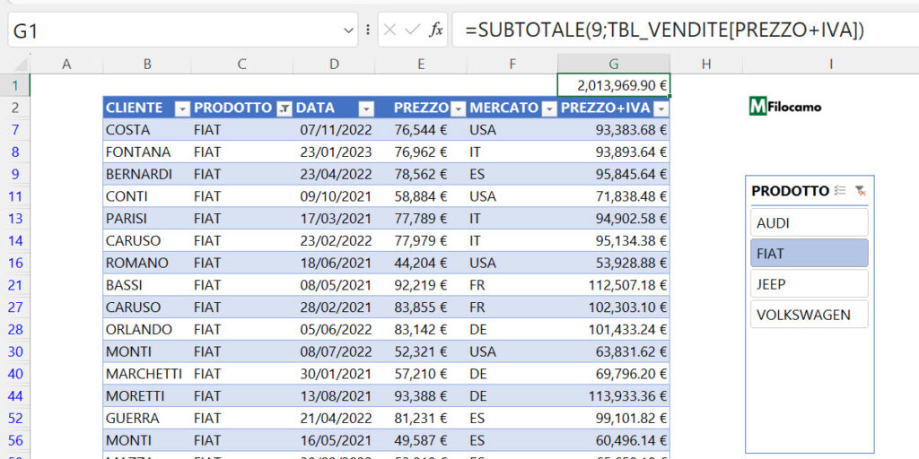Screen dimensions: 919x459
Task: Click cell with client FONTANA
Action: 147,152
